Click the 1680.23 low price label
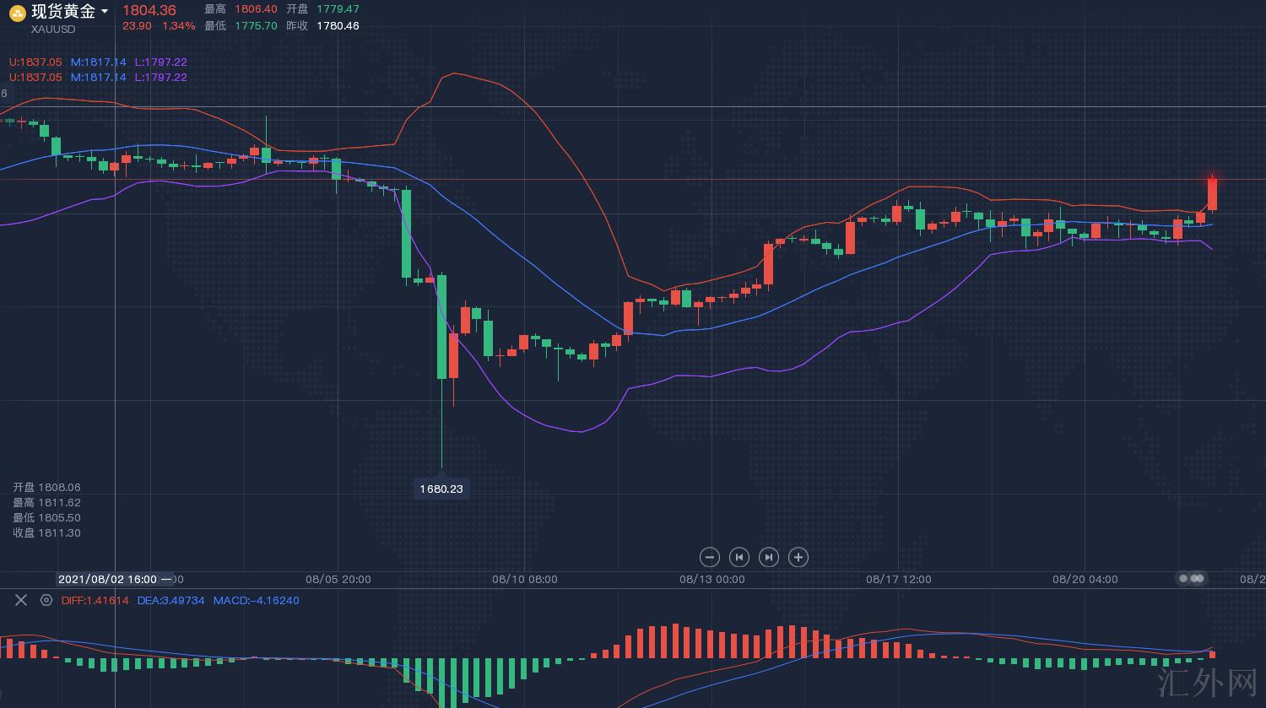Screen dimensions: 1266x708 click(441, 489)
